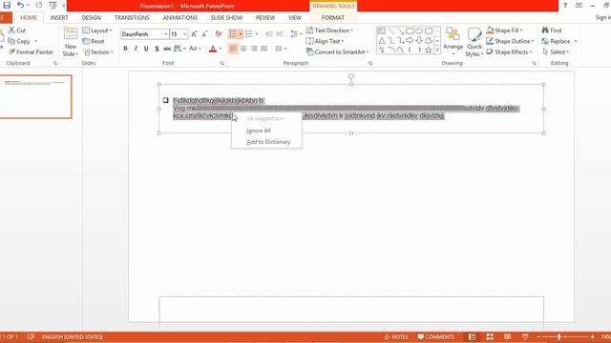
Task: Switch to the ANIMATIONS tab
Action: [x=180, y=17]
